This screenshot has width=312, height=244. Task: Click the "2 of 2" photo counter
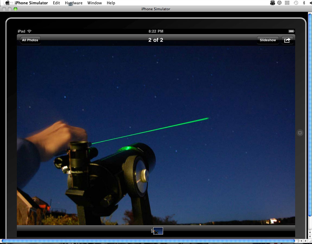pos(156,40)
